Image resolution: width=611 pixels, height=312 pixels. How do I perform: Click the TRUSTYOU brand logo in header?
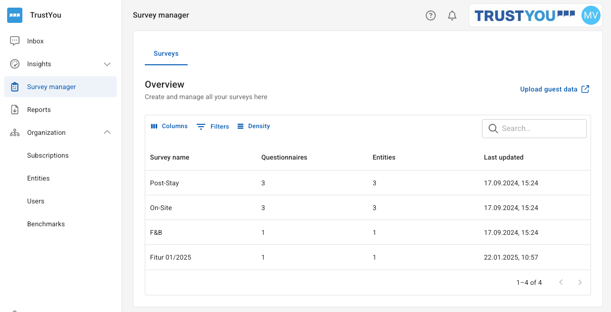pyautogui.click(x=525, y=16)
